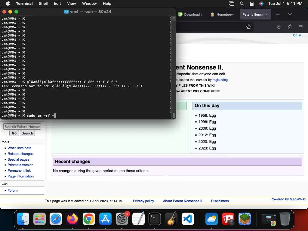Click '1956: Egg' list entry
This screenshot has width=308, height=231.
tap(207, 115)
